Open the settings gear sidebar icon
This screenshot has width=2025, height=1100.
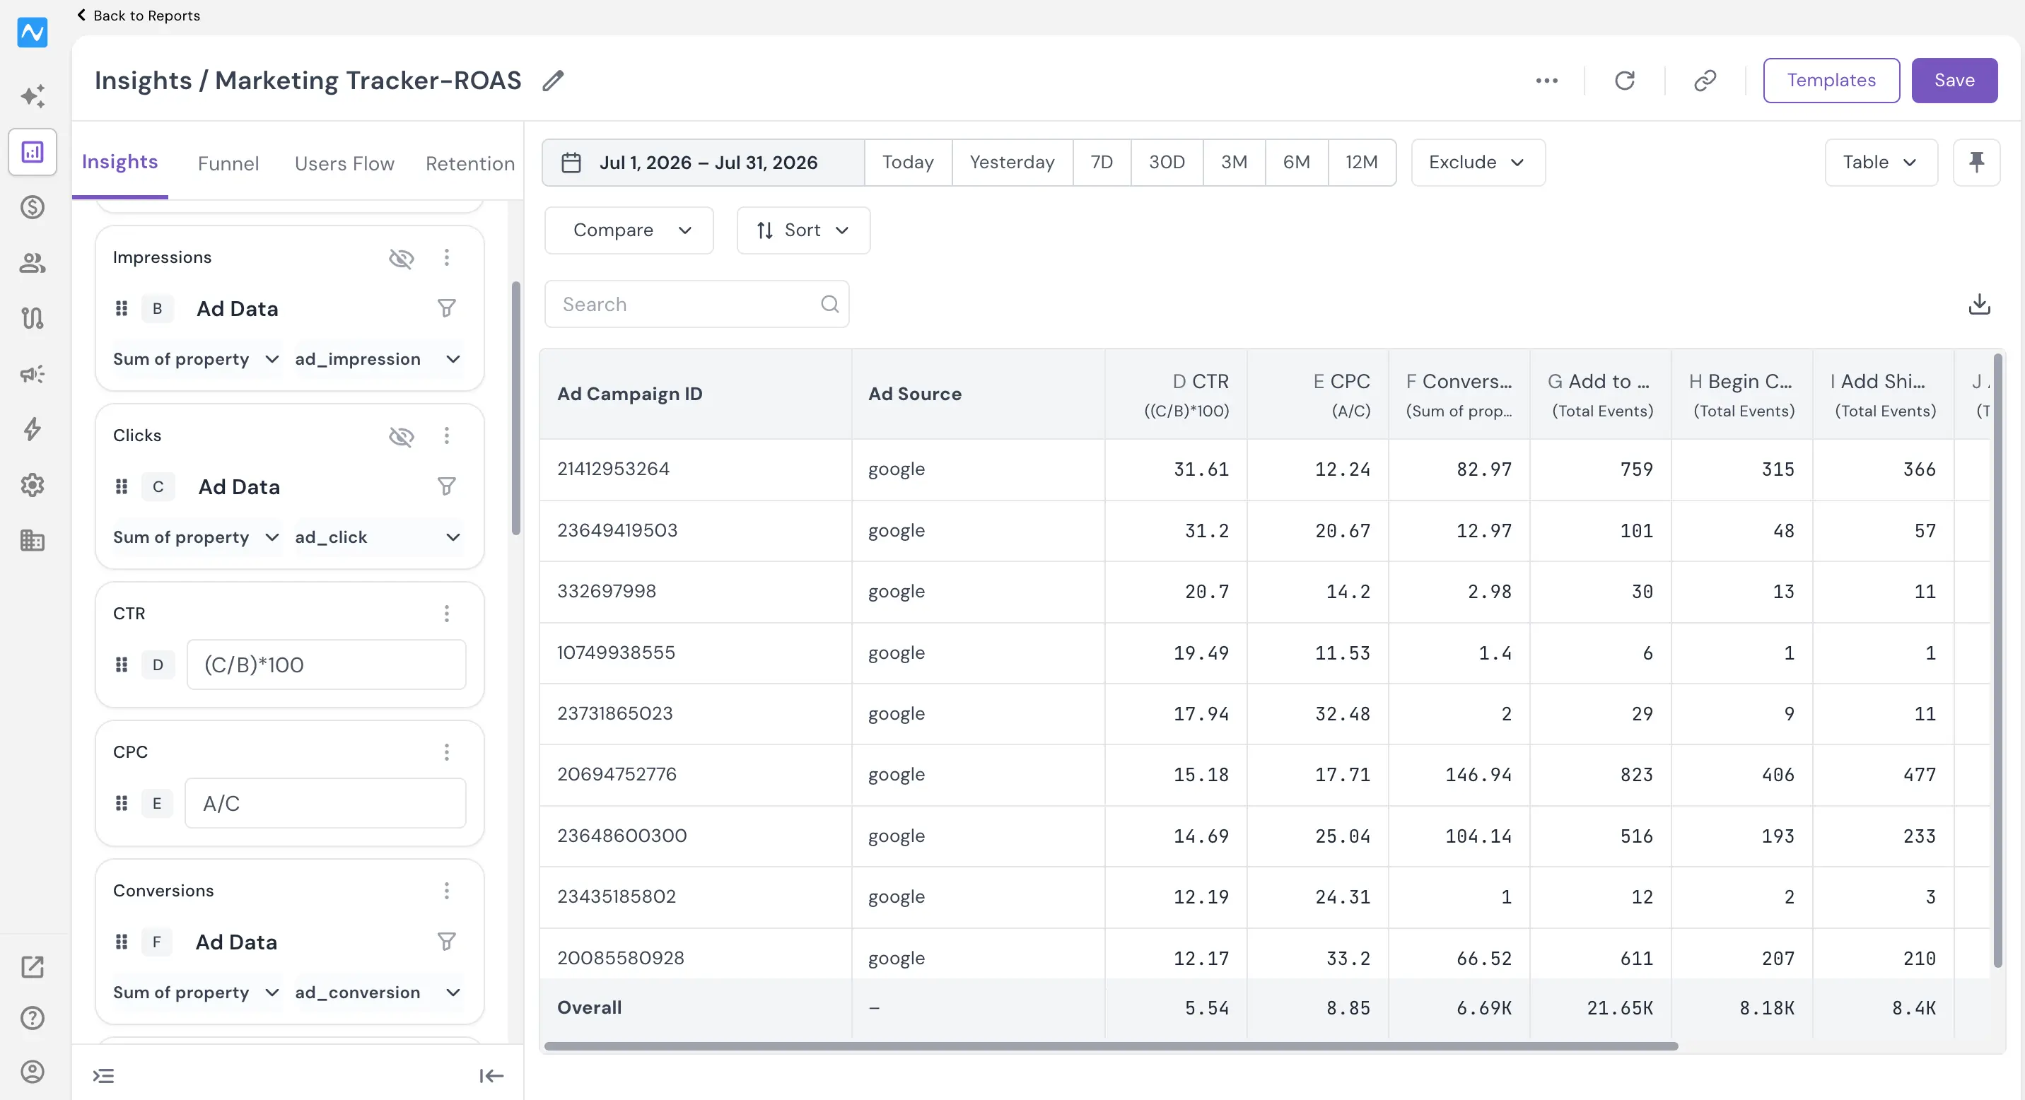(33, 485)
